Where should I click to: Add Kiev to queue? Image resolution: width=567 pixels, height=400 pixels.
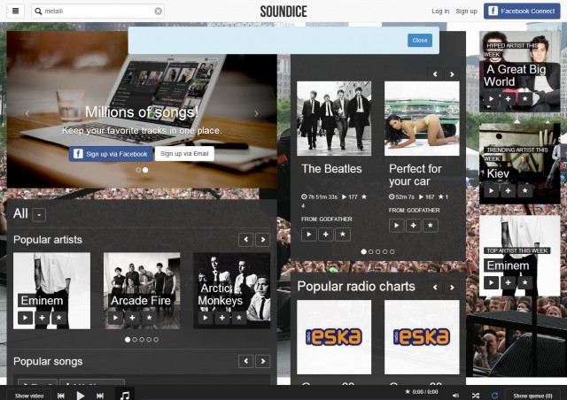point(508,190)
